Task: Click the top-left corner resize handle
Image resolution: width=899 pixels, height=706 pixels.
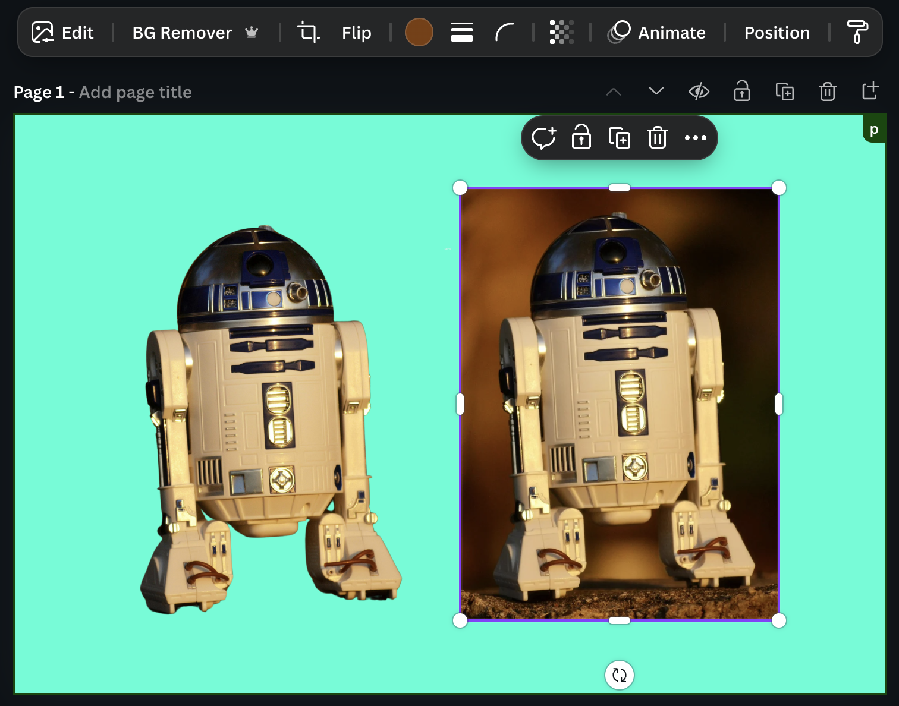Action: click(x=460, y=188)
